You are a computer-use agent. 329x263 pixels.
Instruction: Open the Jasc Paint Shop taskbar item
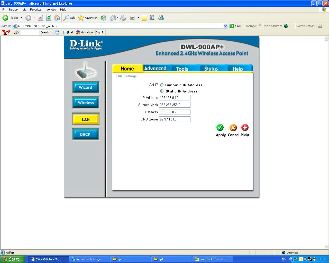click(x=213, y=259)
